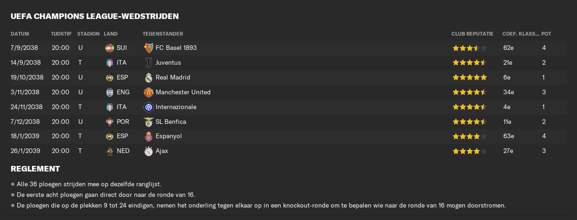Sort by Pot column header
Screen dimensions: 577x220
coord(546,34)
